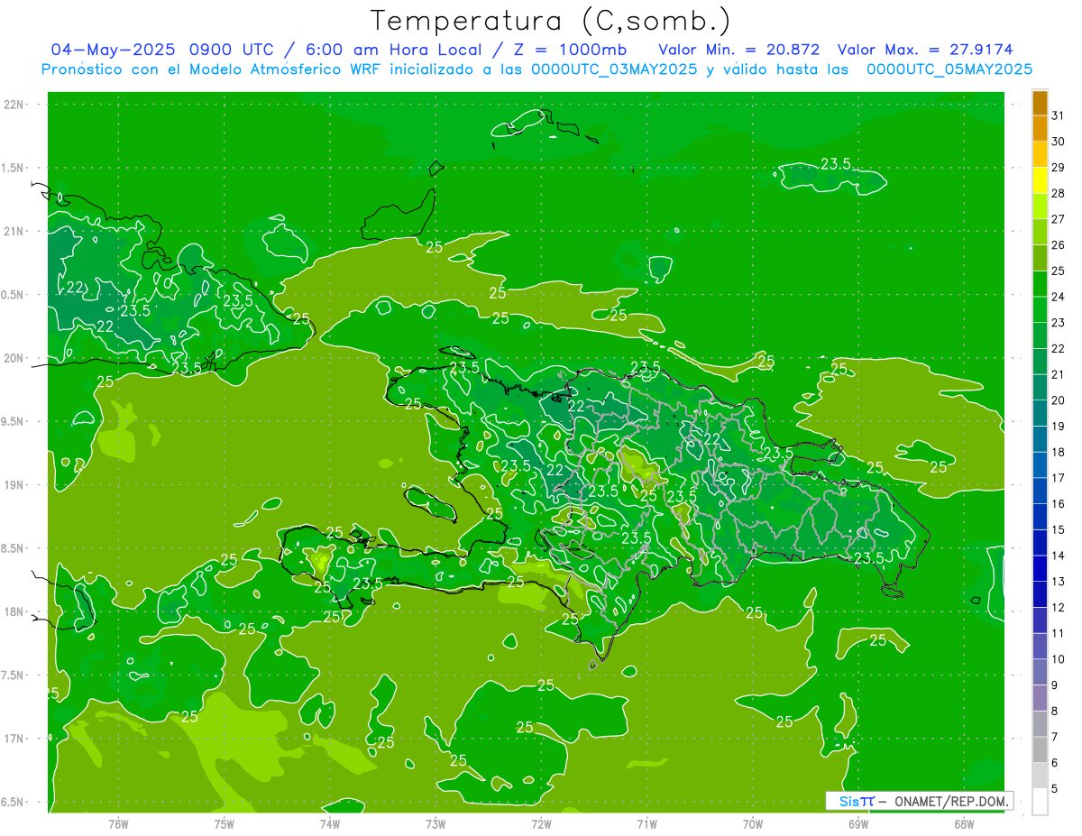Pick the orange colorbar swatch between 30 and 31
The height and width of the screenshot is (836, 1082).
pyautogui.click(x=1040, y=128)
